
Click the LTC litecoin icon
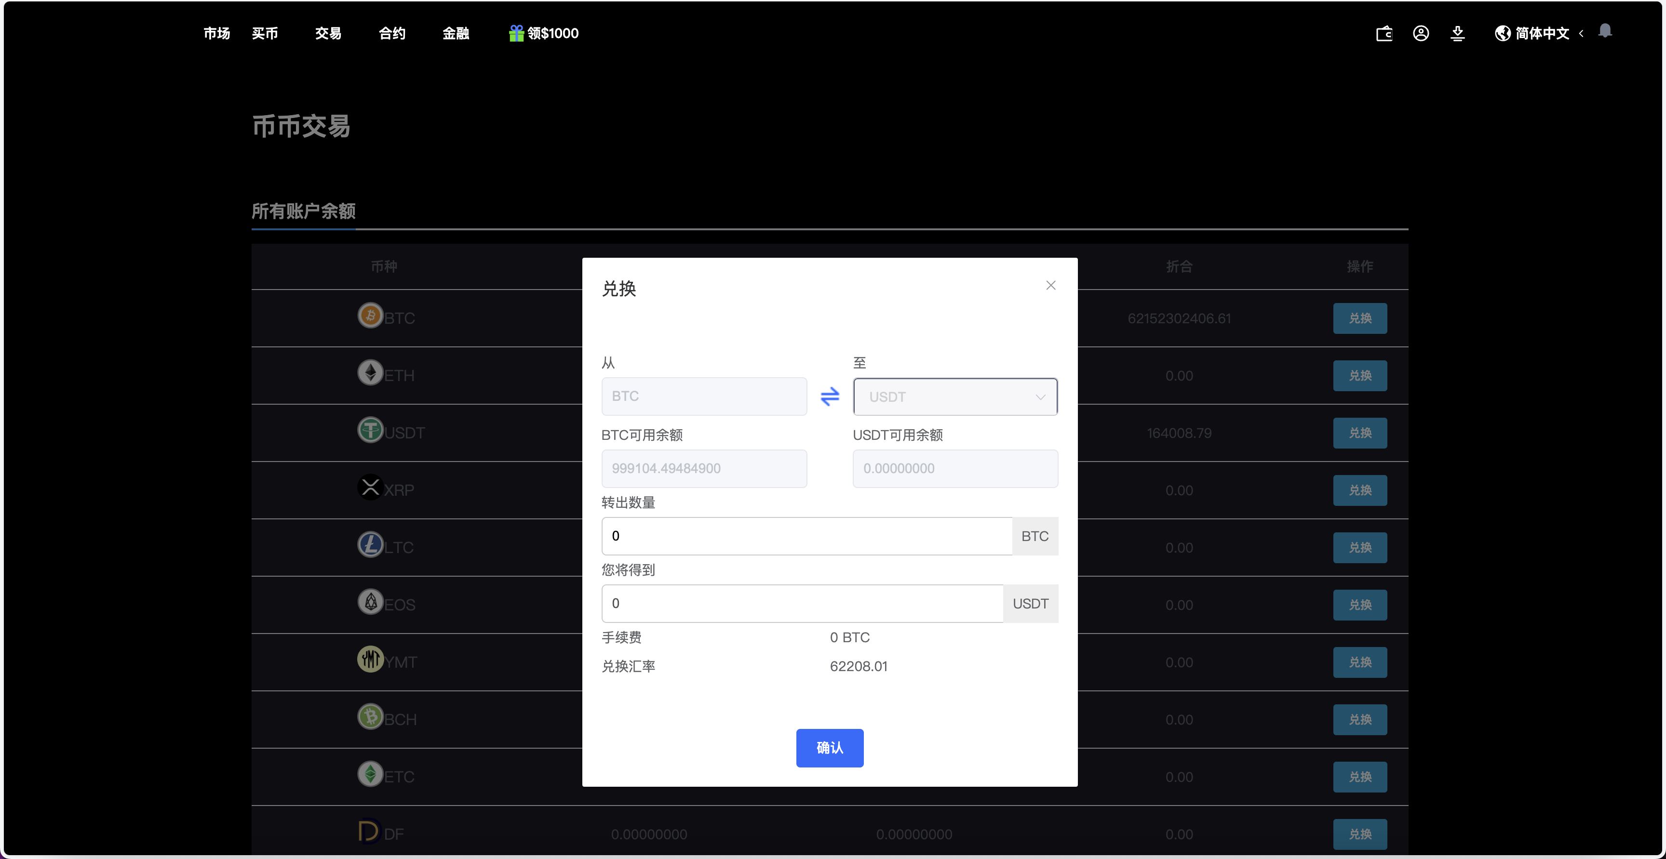pyautogui.click(x=370, y=545)
